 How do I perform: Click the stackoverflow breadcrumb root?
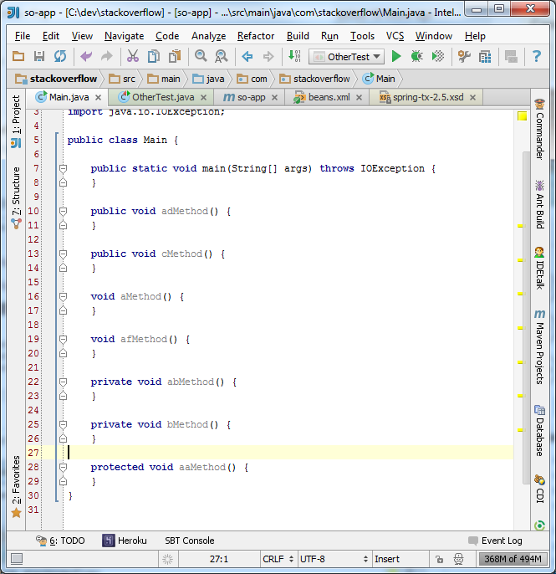coord(56,79)
